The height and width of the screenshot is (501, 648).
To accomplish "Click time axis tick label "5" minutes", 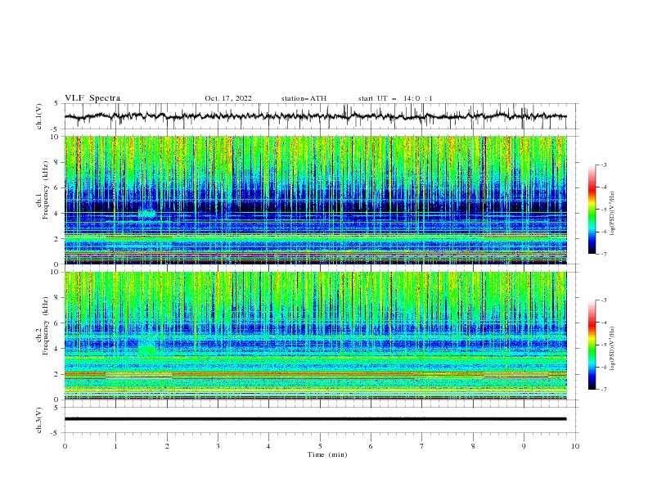I will (x=320, y=446).
